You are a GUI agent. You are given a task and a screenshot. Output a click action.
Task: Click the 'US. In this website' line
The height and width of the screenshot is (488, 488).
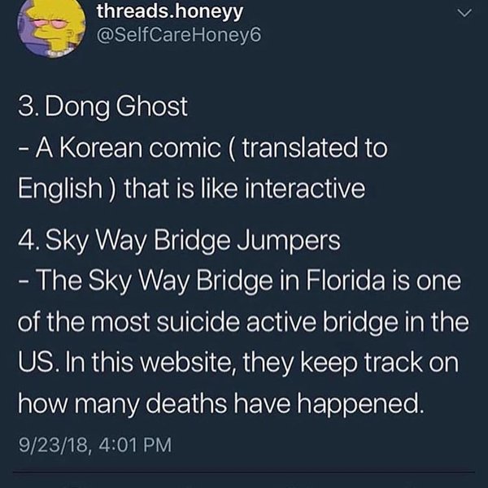click(x=238, y=364)
